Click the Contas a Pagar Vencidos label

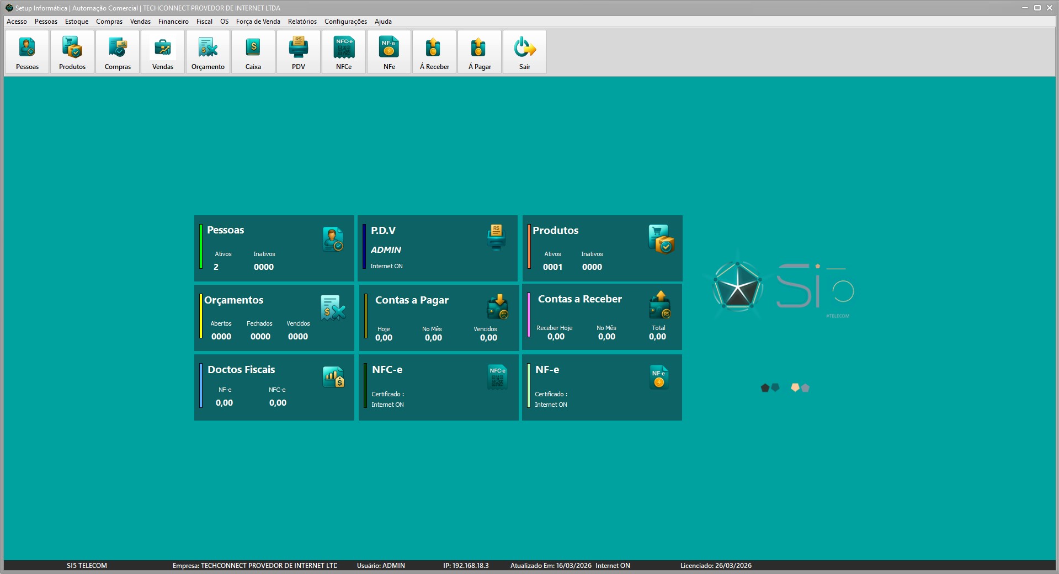click(x=485, y=329)
